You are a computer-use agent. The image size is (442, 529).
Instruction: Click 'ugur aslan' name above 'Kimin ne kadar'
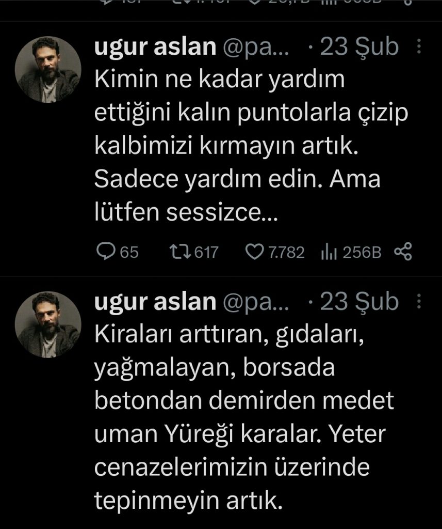coord(155,48)
